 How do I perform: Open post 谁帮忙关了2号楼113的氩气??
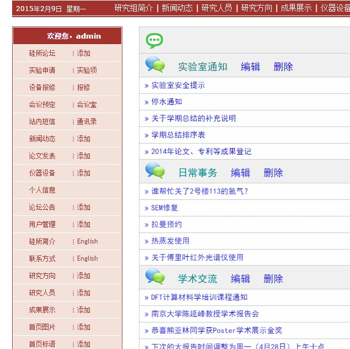pos(200,191)
